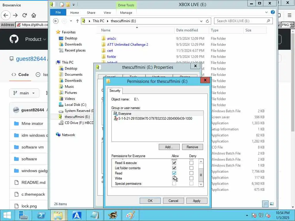Image resolution: width=295 pixels, height=221 pixels.
Task: Click the browser Home icon in Browservice
Action: coord(33,15)
